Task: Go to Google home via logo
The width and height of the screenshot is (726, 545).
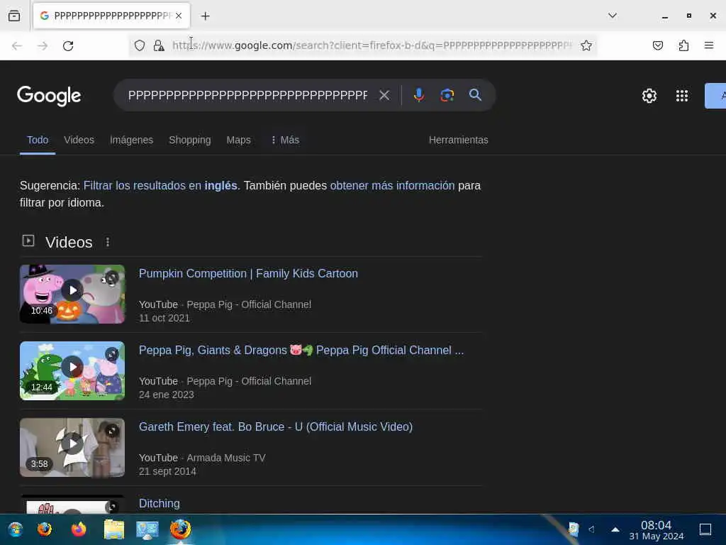Action: coord(49,96)
